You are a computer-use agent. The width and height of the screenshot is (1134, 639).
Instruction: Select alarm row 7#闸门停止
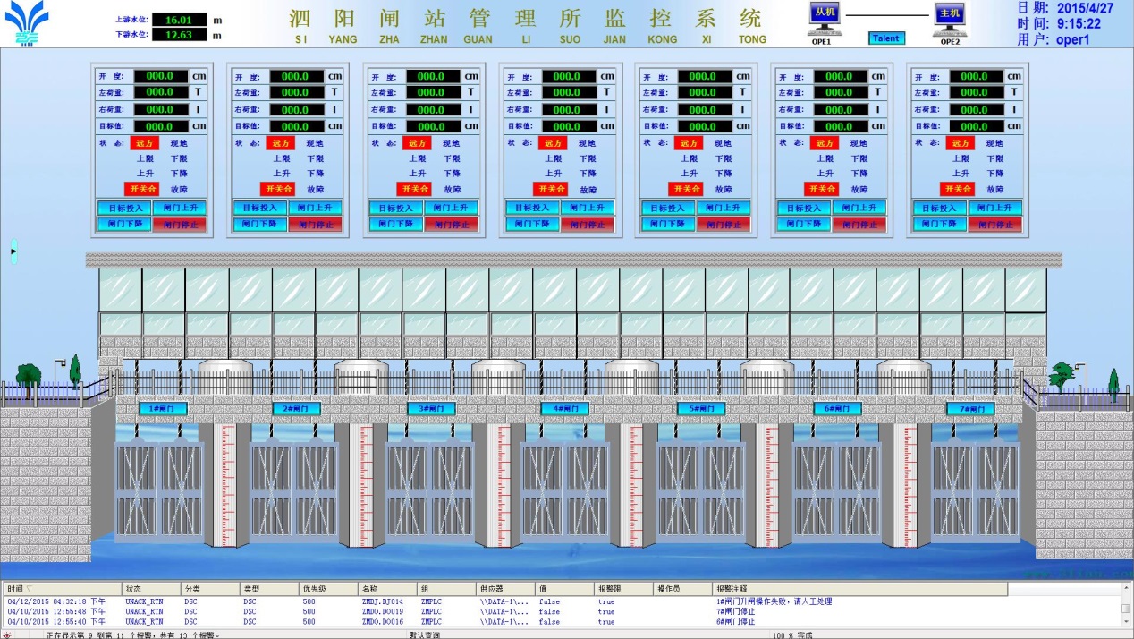pyautogui.click(x=562, y=611)
